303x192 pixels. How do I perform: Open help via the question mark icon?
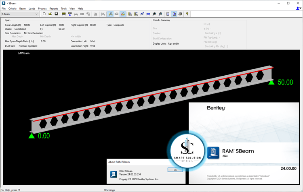[x=187, y=14]
